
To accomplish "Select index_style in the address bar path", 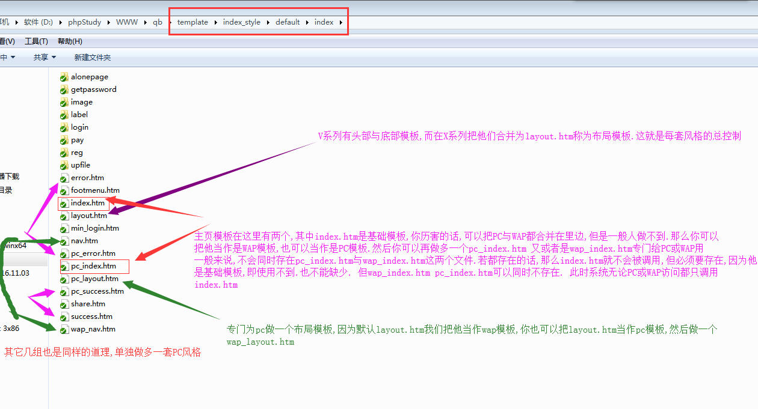I will click(242, 22).
